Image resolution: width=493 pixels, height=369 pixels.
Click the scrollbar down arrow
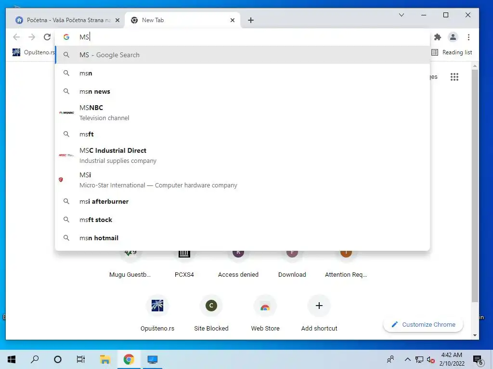coord(475,335)
